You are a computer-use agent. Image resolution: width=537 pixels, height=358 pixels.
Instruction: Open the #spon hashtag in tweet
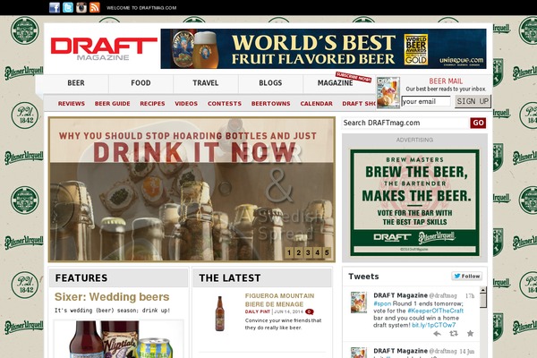pyautogui.click(x=382, y=303)
